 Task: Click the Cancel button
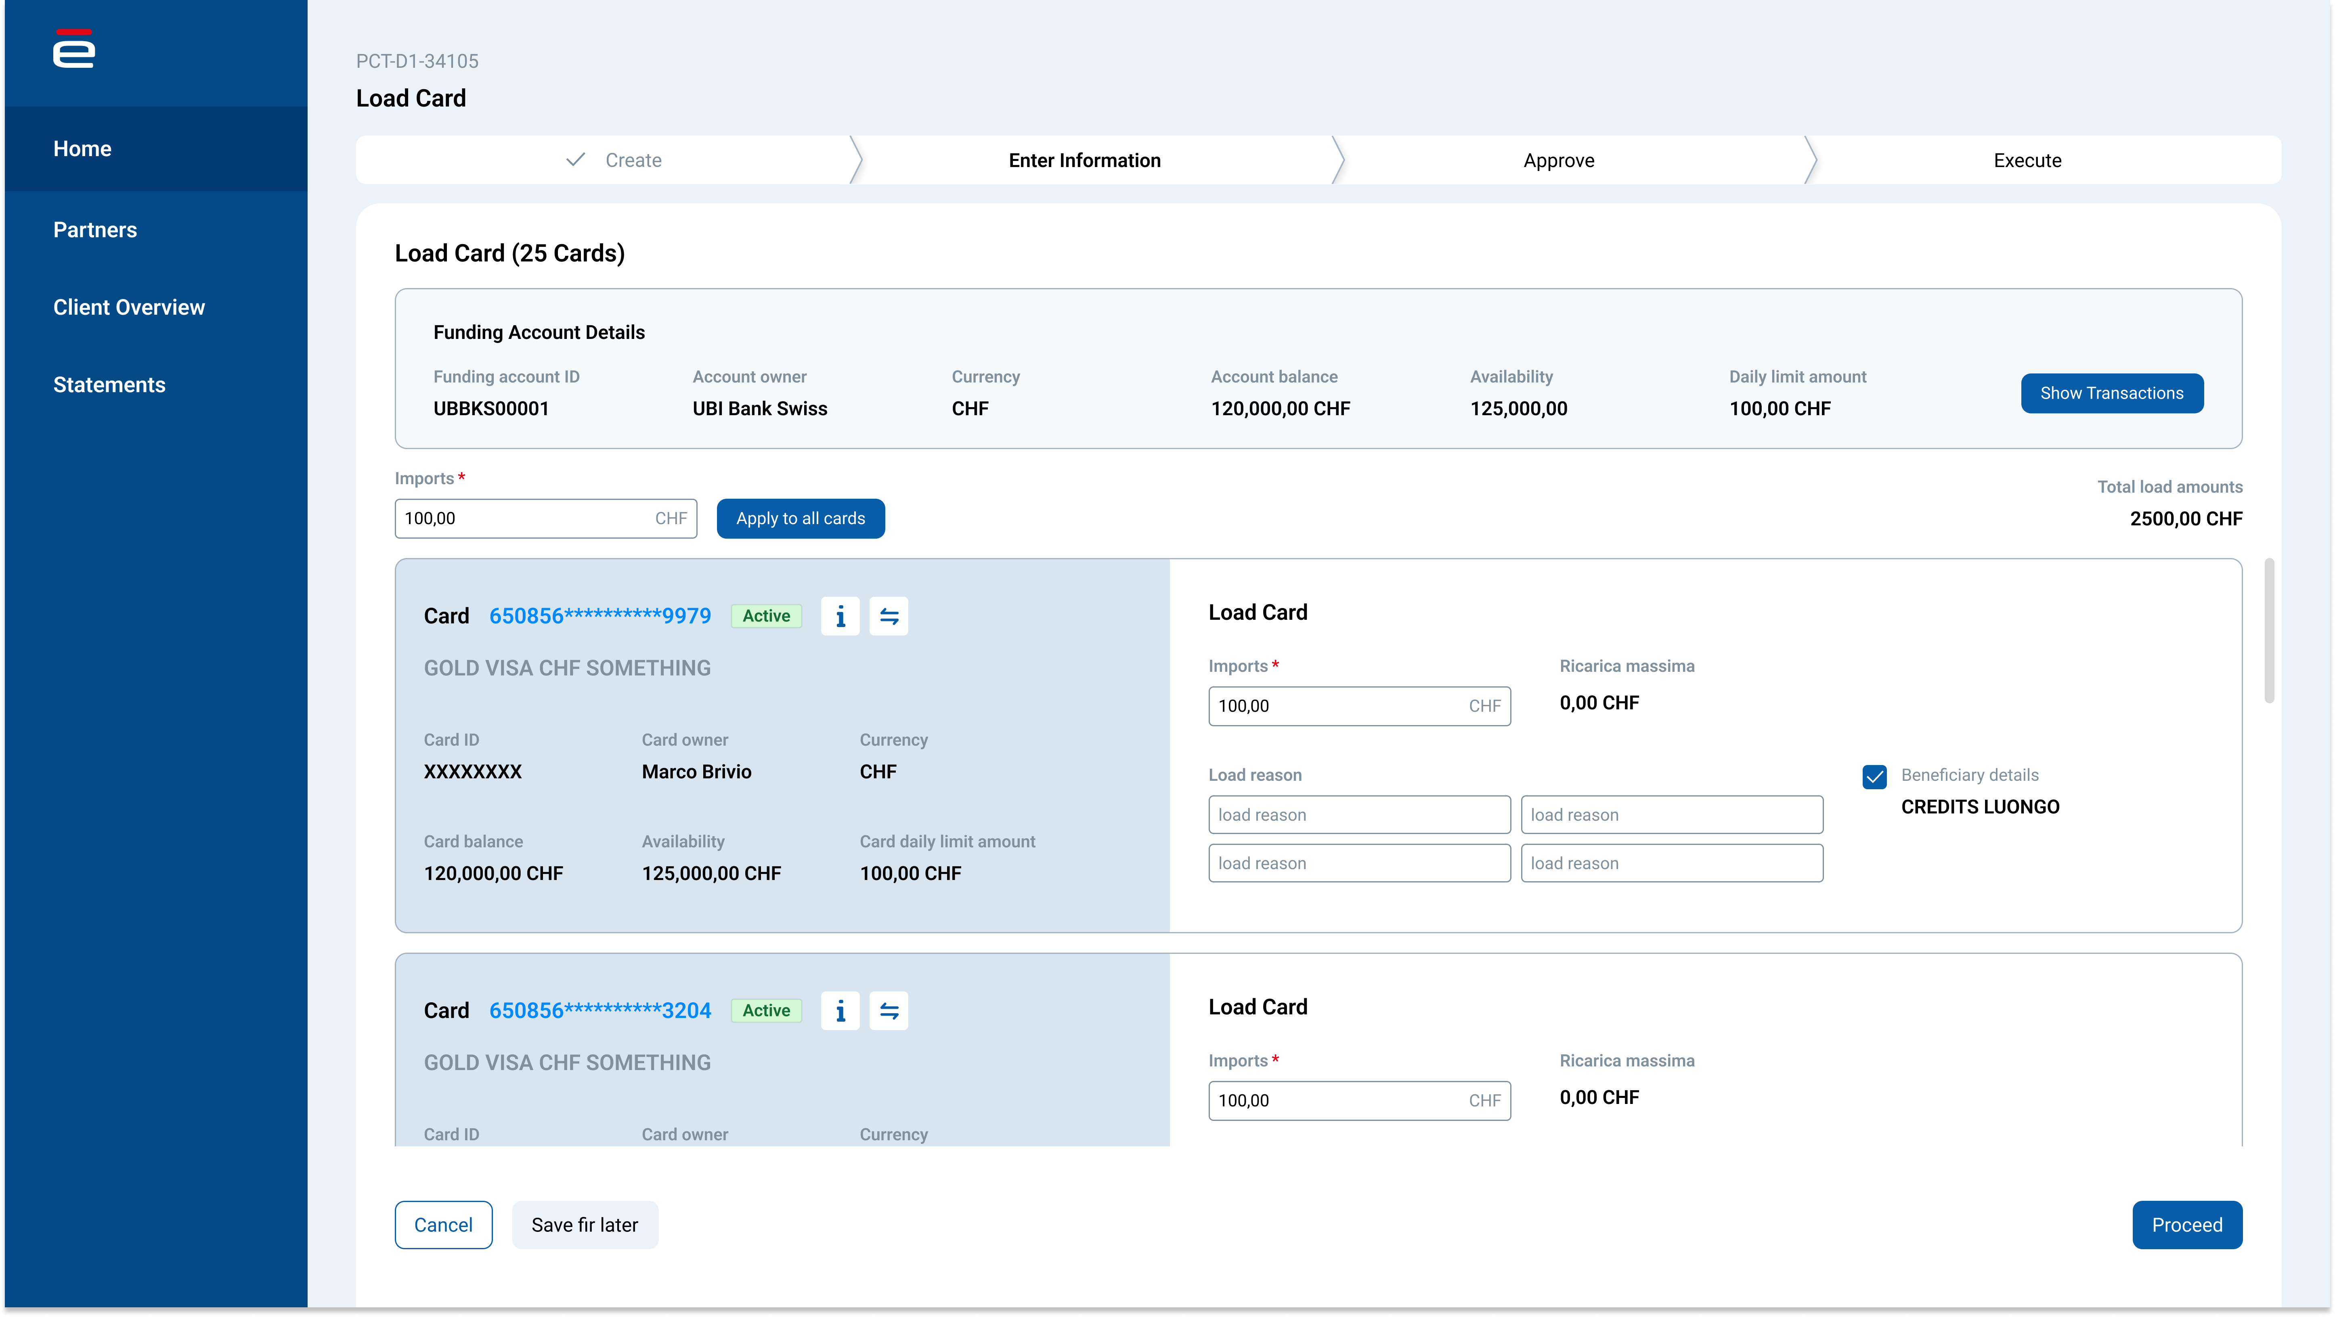click(x=443, y=1225)
